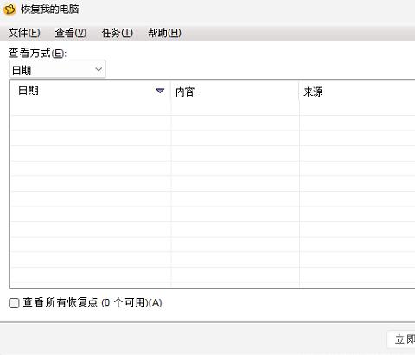Screen dimensions: 415x355
Task: Click the 恢复我的电脑 app icon in title bar
Action: pos(10,10)
